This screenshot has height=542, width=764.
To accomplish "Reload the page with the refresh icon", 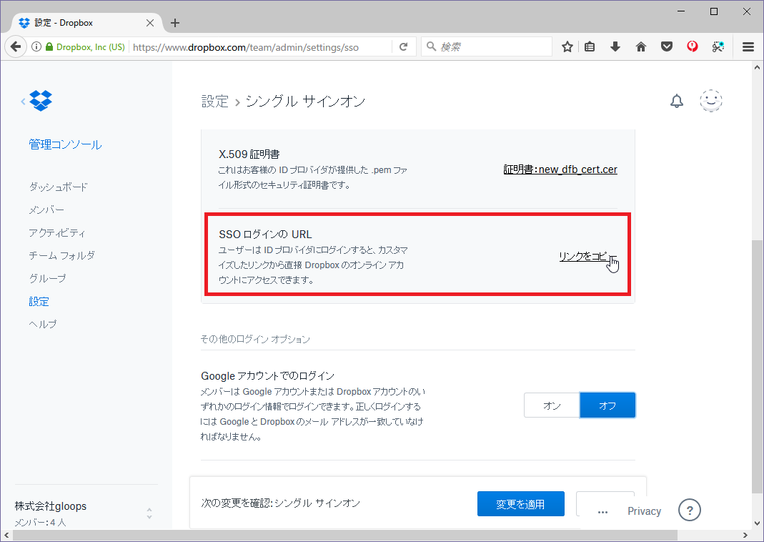I will tap(403, 46).
